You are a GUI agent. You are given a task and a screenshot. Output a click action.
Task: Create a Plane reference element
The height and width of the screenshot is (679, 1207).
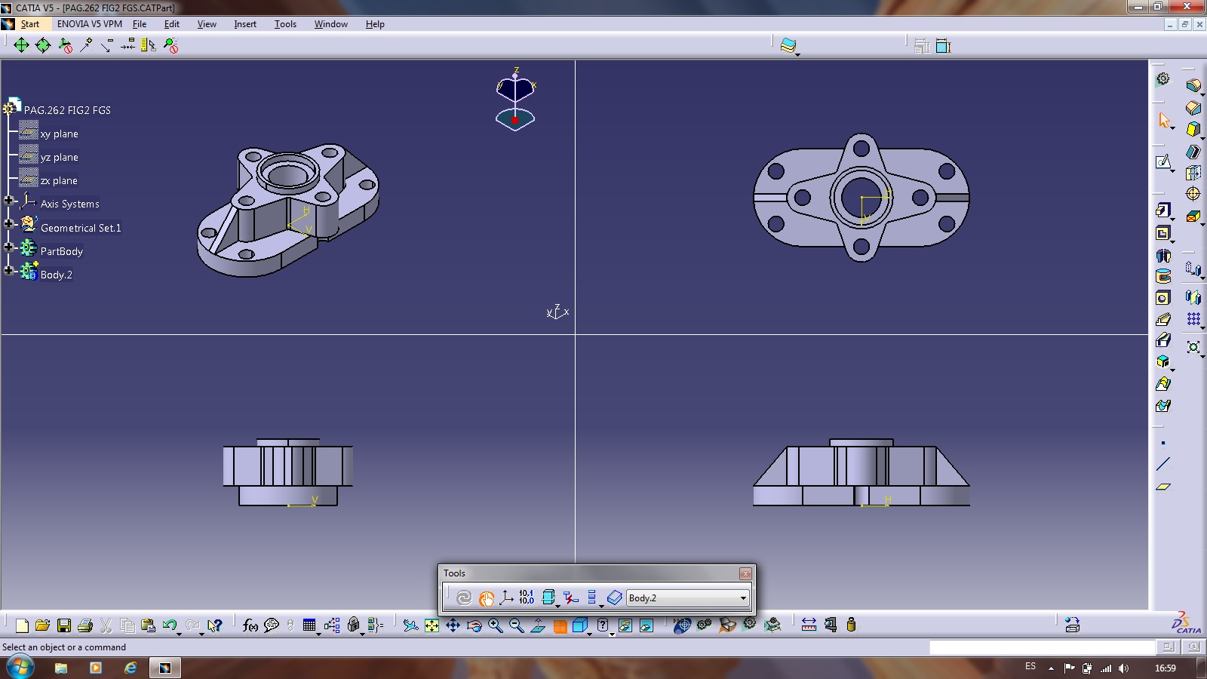coord(1163,487)
